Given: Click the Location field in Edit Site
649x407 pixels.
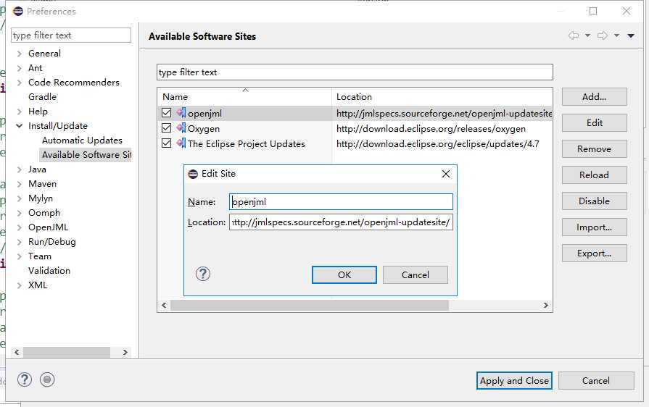Looking at the screenshot, I should [x=341, y=222].
